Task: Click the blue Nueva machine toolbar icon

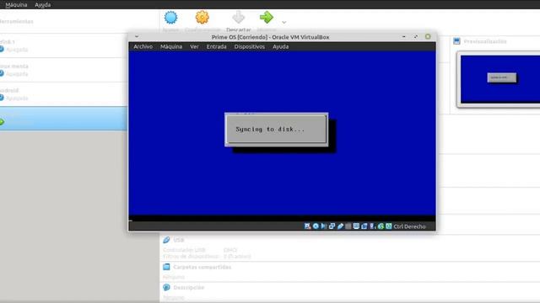Action: click(170, 18)
